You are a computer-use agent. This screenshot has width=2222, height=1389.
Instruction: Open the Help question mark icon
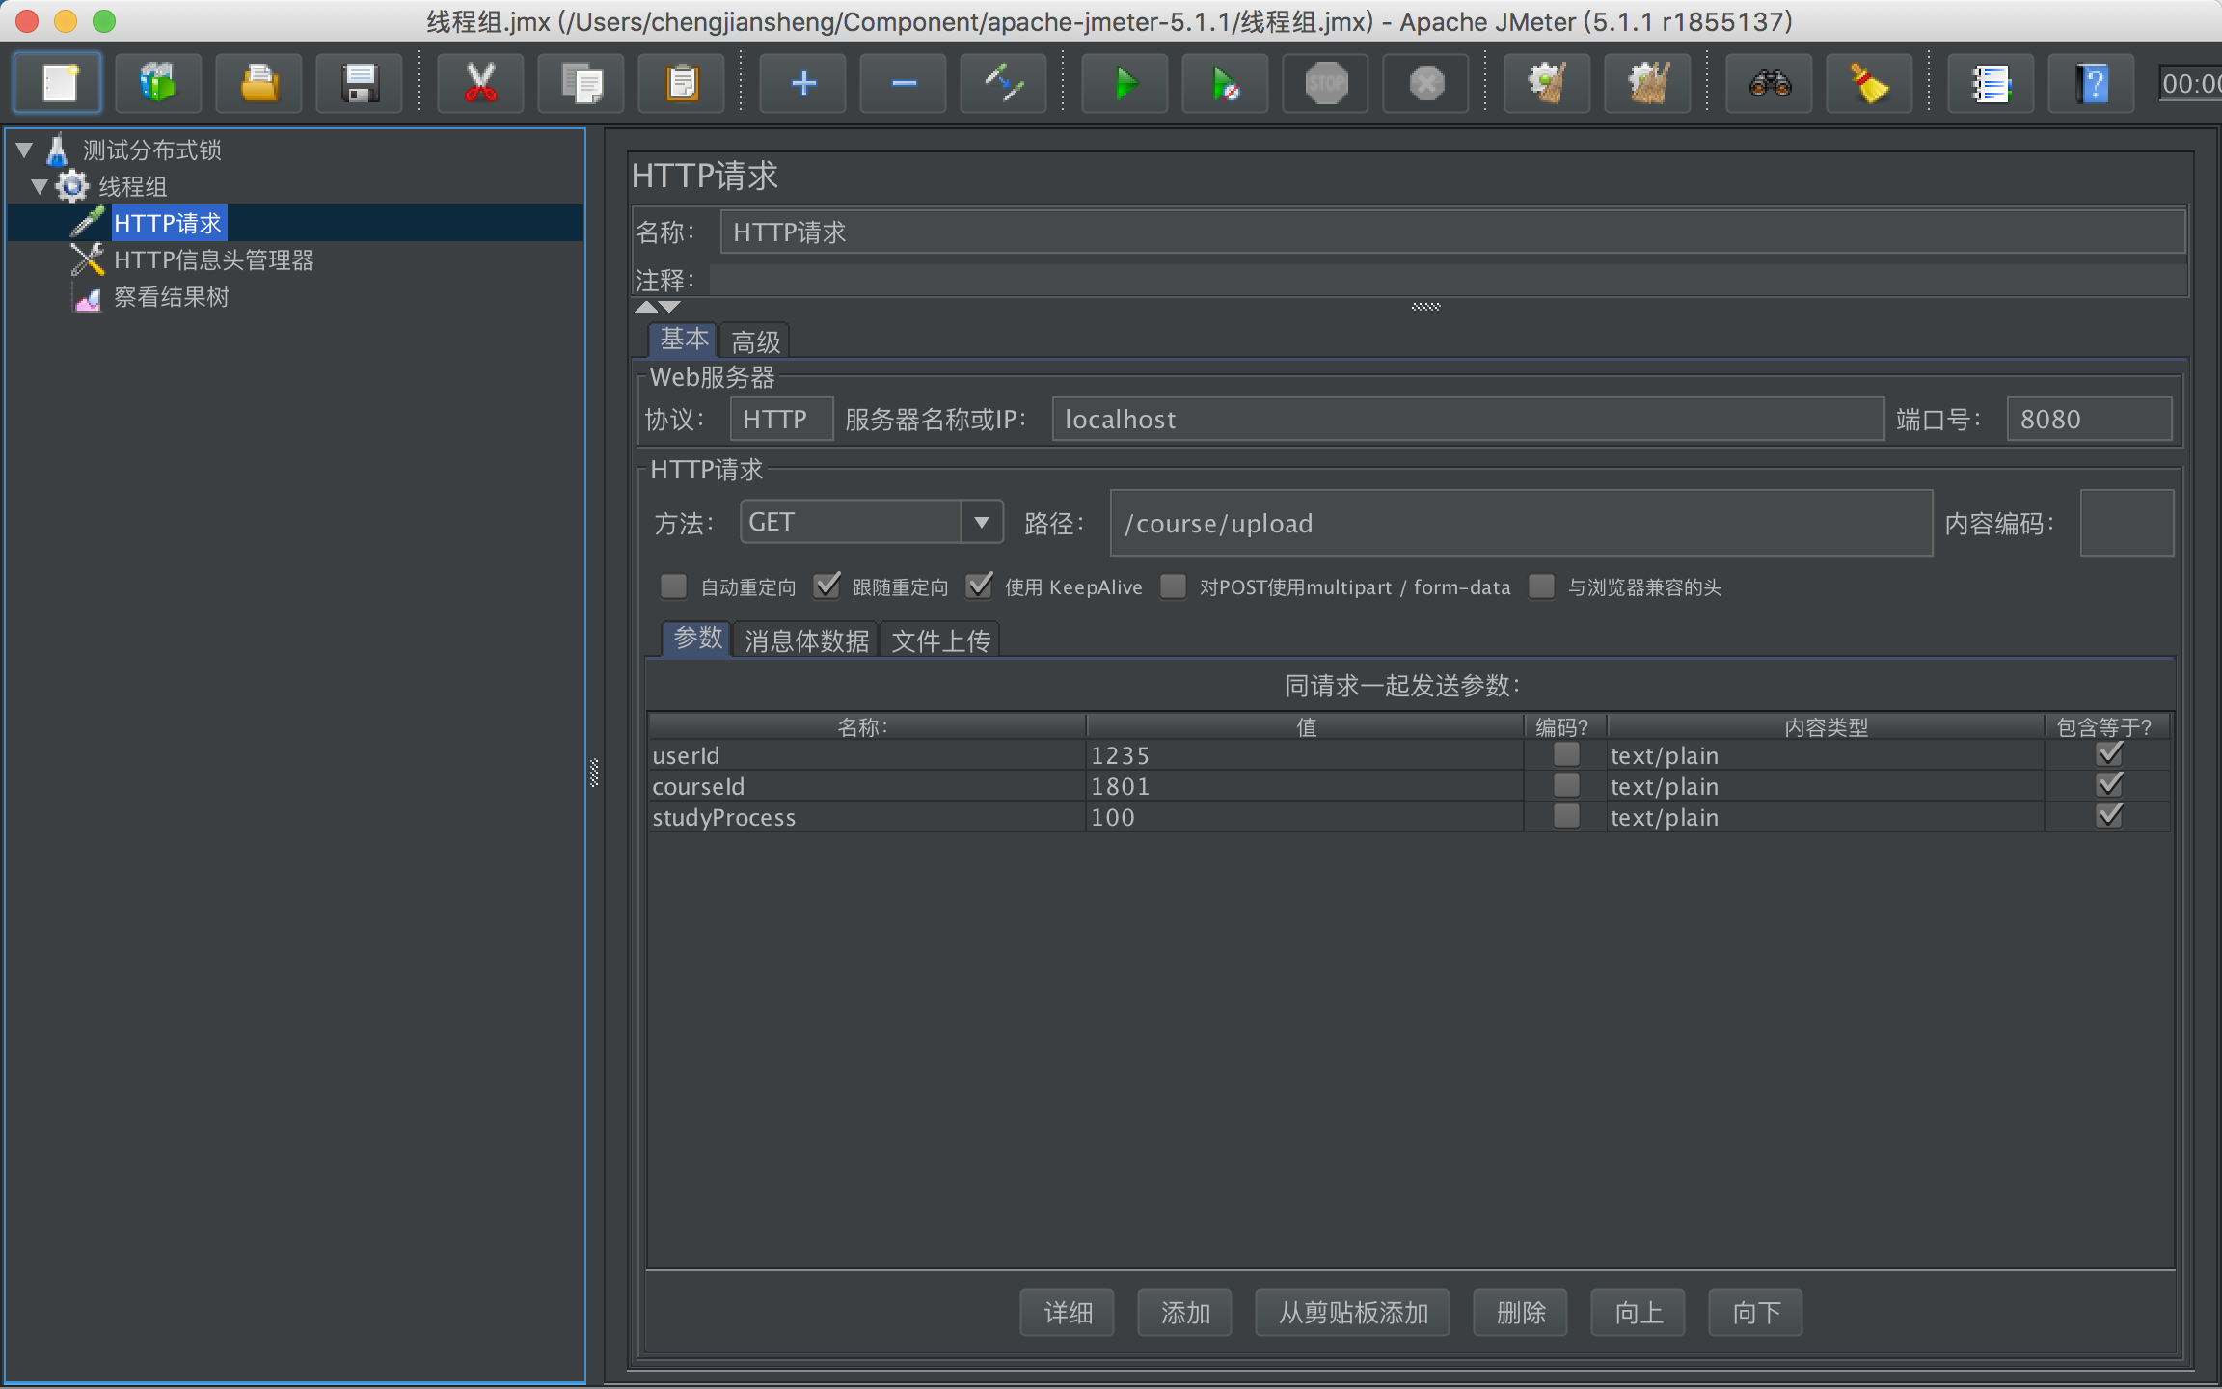pos(2091,84)
